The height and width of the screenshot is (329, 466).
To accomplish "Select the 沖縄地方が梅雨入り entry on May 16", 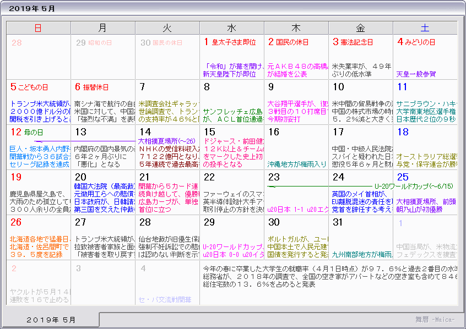I will point(296,164).
